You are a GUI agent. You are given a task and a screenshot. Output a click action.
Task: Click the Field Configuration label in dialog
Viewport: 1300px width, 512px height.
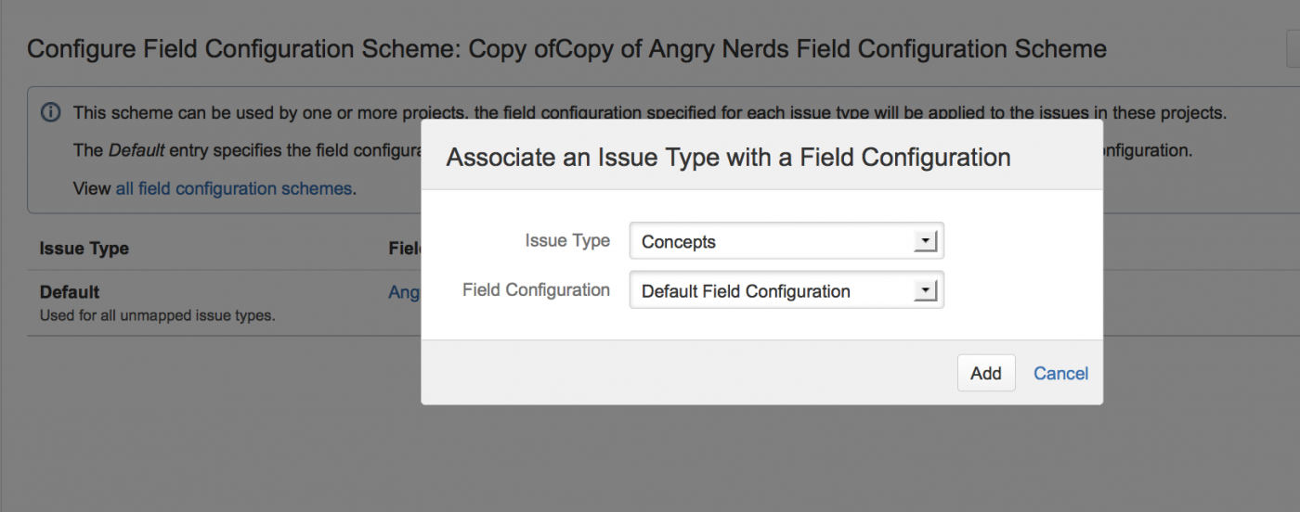pyautogui.click(x=536, y=289)
